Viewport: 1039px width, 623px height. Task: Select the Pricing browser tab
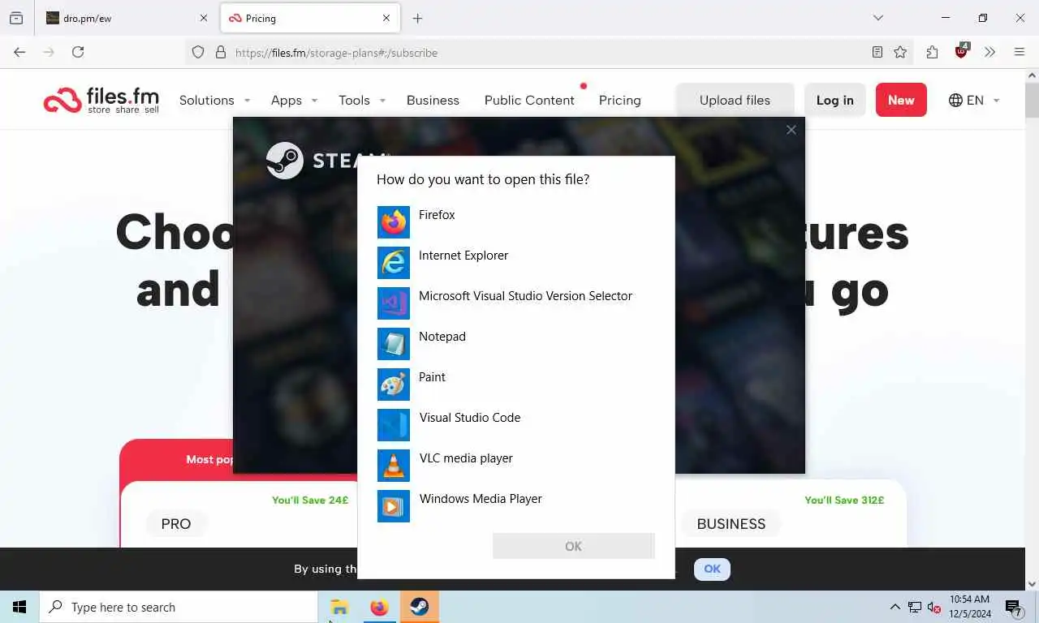coord(310,18)
